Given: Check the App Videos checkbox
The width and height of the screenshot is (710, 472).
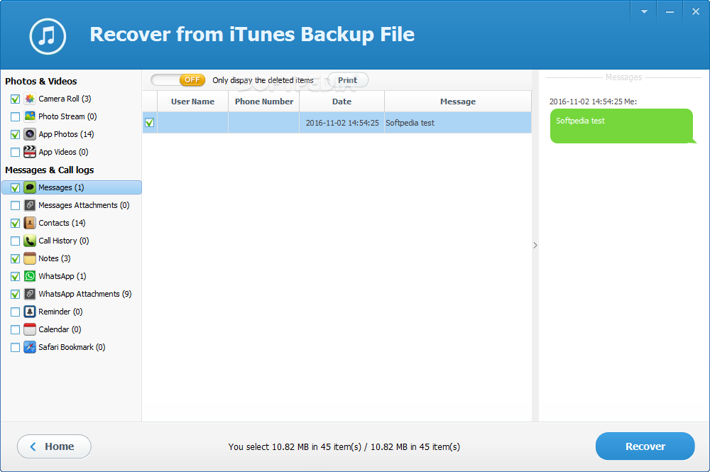Looking at the screenshot, I should (x=15, y=152).
